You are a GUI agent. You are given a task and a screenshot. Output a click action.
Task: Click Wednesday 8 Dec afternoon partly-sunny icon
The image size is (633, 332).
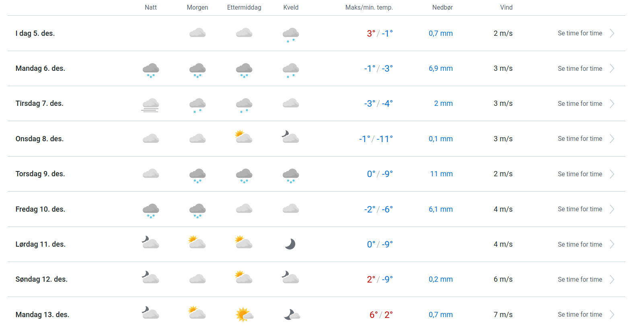click(x=244, y=137)
